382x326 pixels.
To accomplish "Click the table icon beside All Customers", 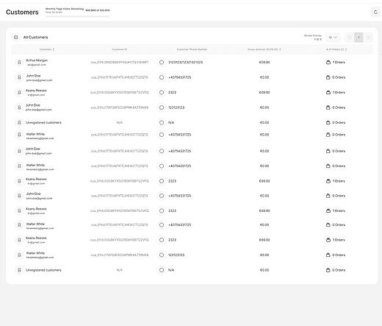I will pos(16,38).
